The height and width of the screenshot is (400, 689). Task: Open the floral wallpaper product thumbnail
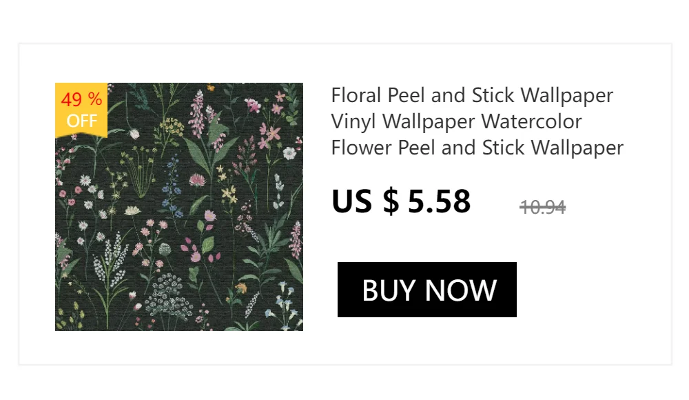[179, 207]
